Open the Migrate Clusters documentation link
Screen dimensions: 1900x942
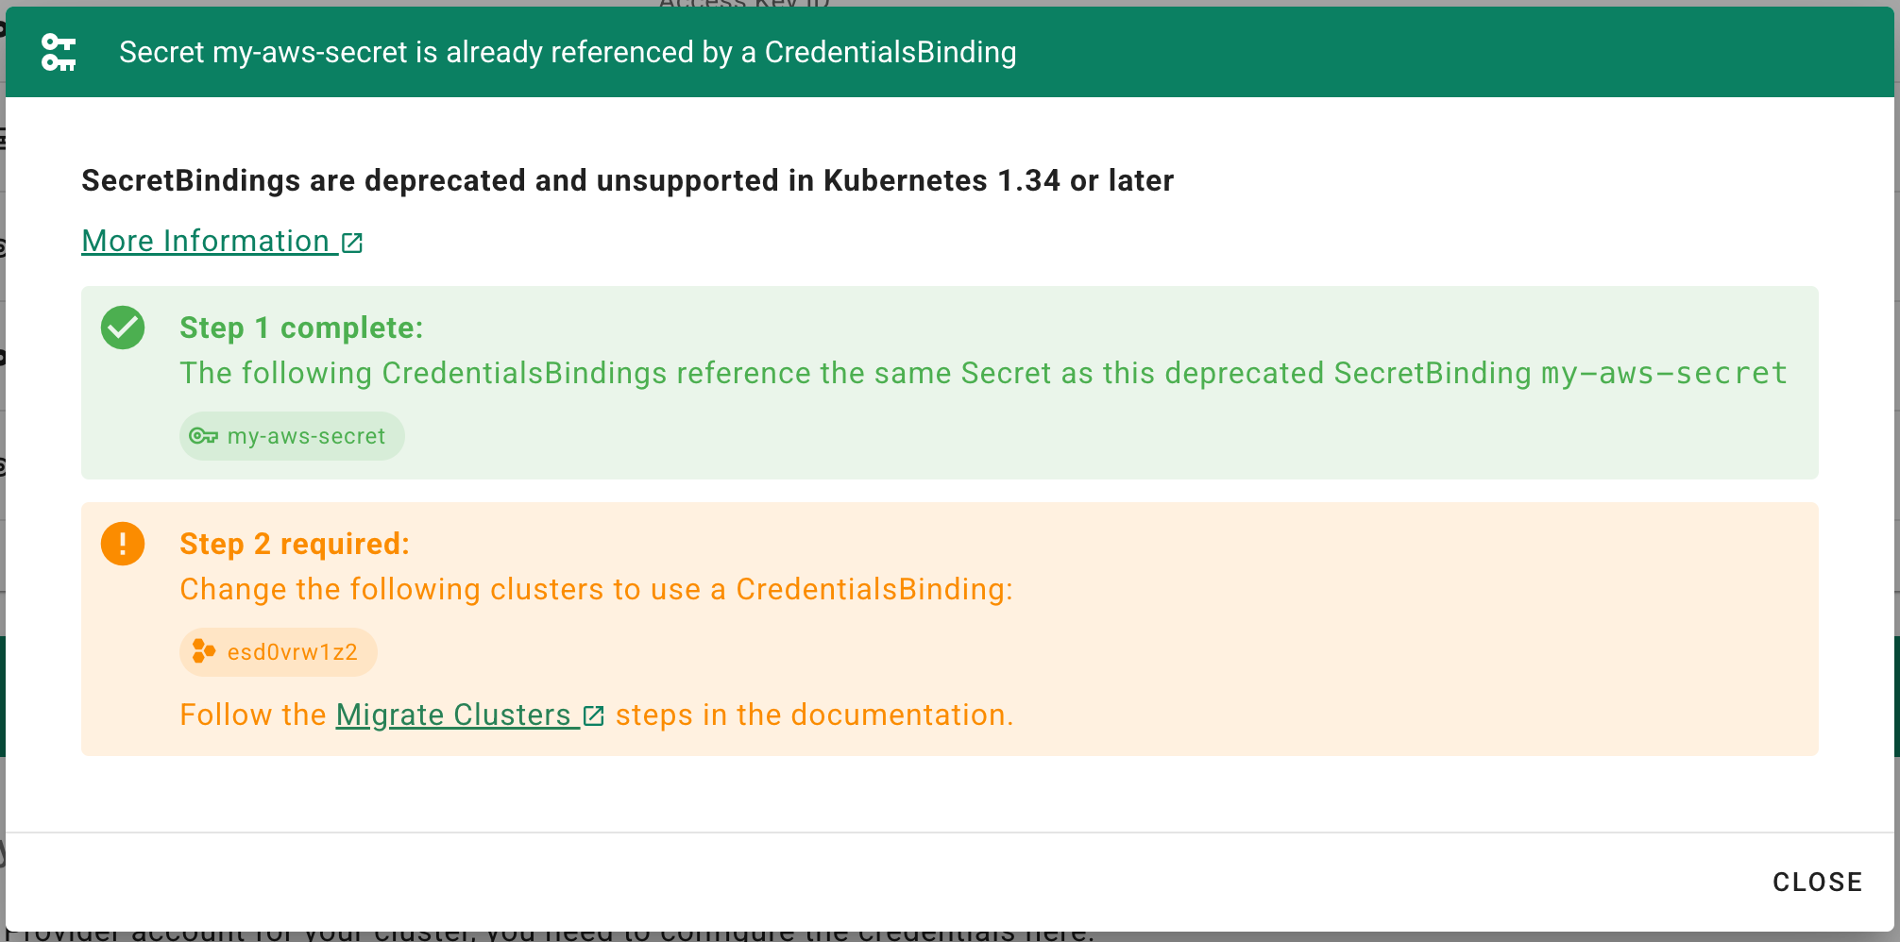tap(453, 715)
